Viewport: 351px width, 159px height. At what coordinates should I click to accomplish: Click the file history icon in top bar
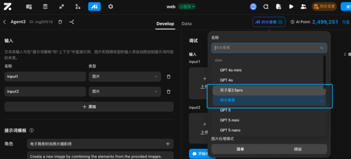tap(278, 7)
